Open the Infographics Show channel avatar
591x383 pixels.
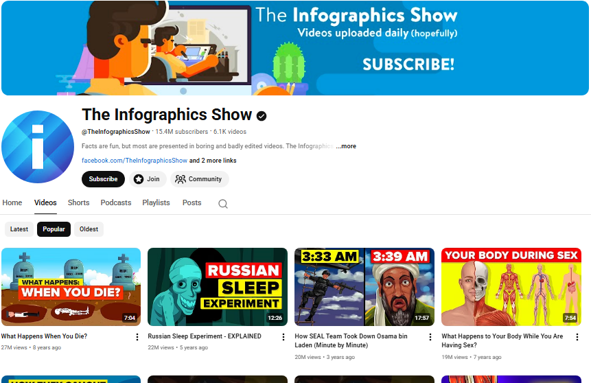pyautogui.click(x=38, y=147)
